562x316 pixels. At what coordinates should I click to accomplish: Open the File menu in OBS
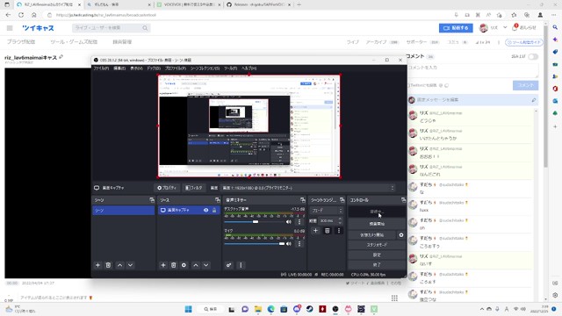(x=101, y=68)
